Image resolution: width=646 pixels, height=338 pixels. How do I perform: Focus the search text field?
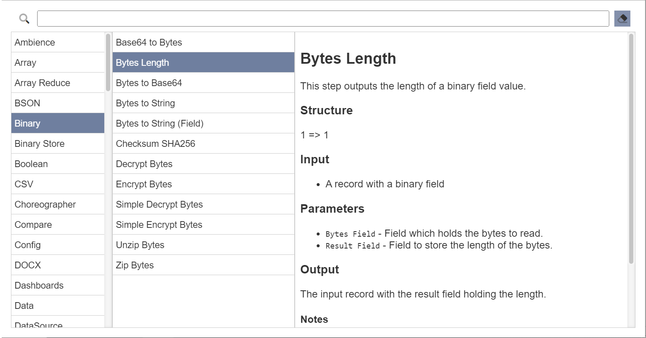tap(323, 19)
